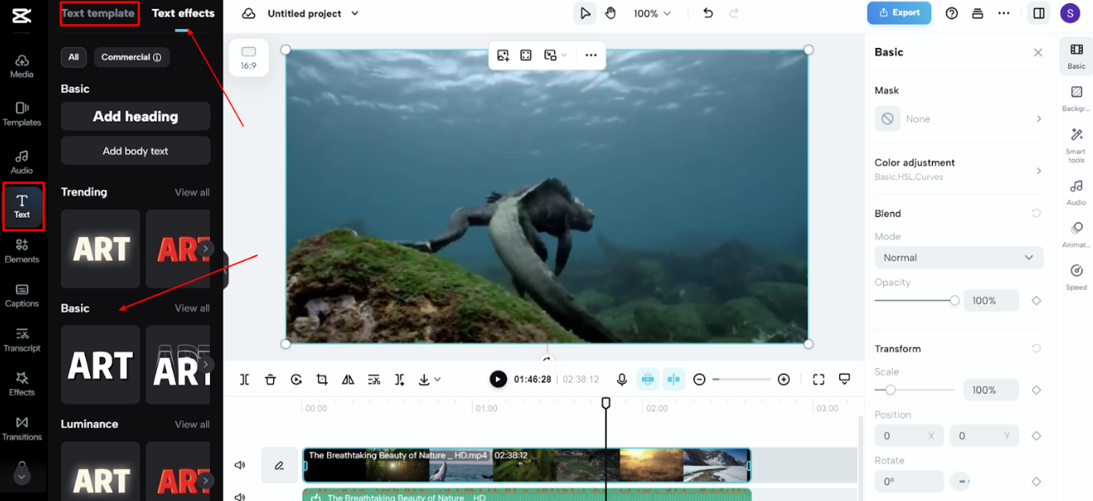Zoom out the timeline with minus icon
1093x501 pixels.
pos(700,379)
